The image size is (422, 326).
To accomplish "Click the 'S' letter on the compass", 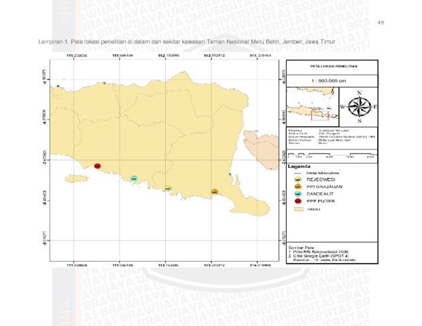I will tap(359, 121).
